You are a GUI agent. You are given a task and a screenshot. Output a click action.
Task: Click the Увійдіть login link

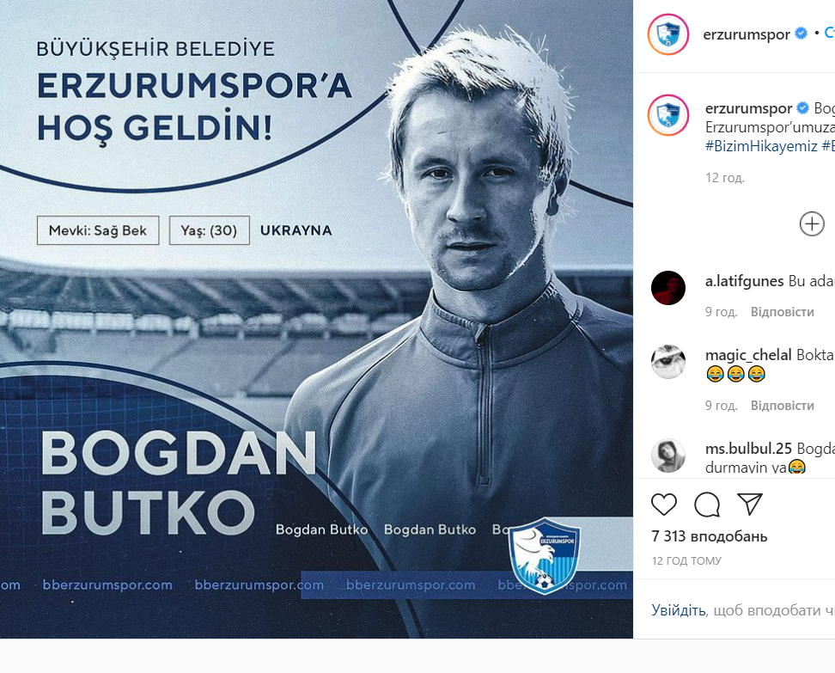point(679,610)
